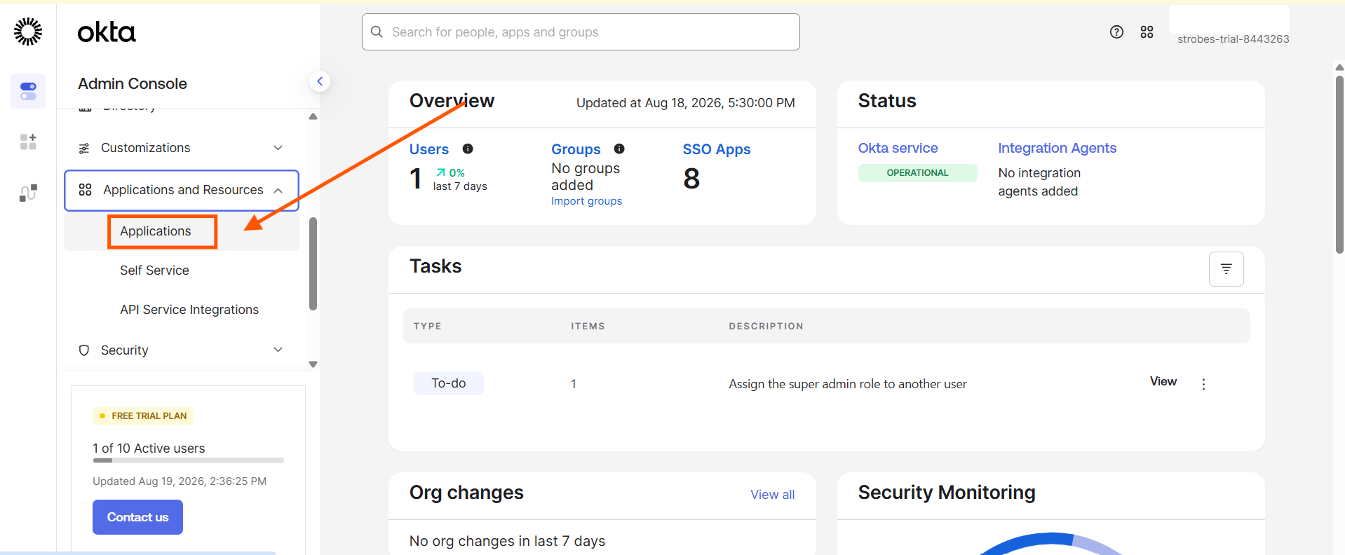Click the Import groups link

point(586,201)
